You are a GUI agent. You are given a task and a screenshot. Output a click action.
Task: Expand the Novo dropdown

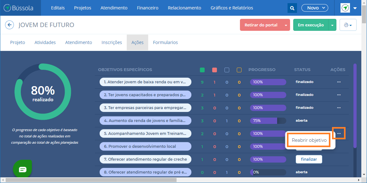coord(315,8)
